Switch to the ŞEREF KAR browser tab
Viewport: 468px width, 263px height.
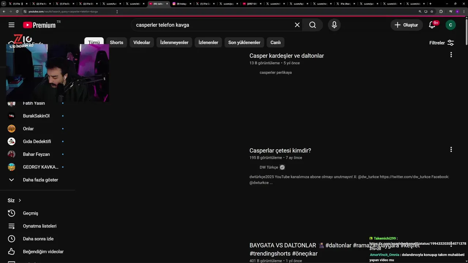coord(252,4)
